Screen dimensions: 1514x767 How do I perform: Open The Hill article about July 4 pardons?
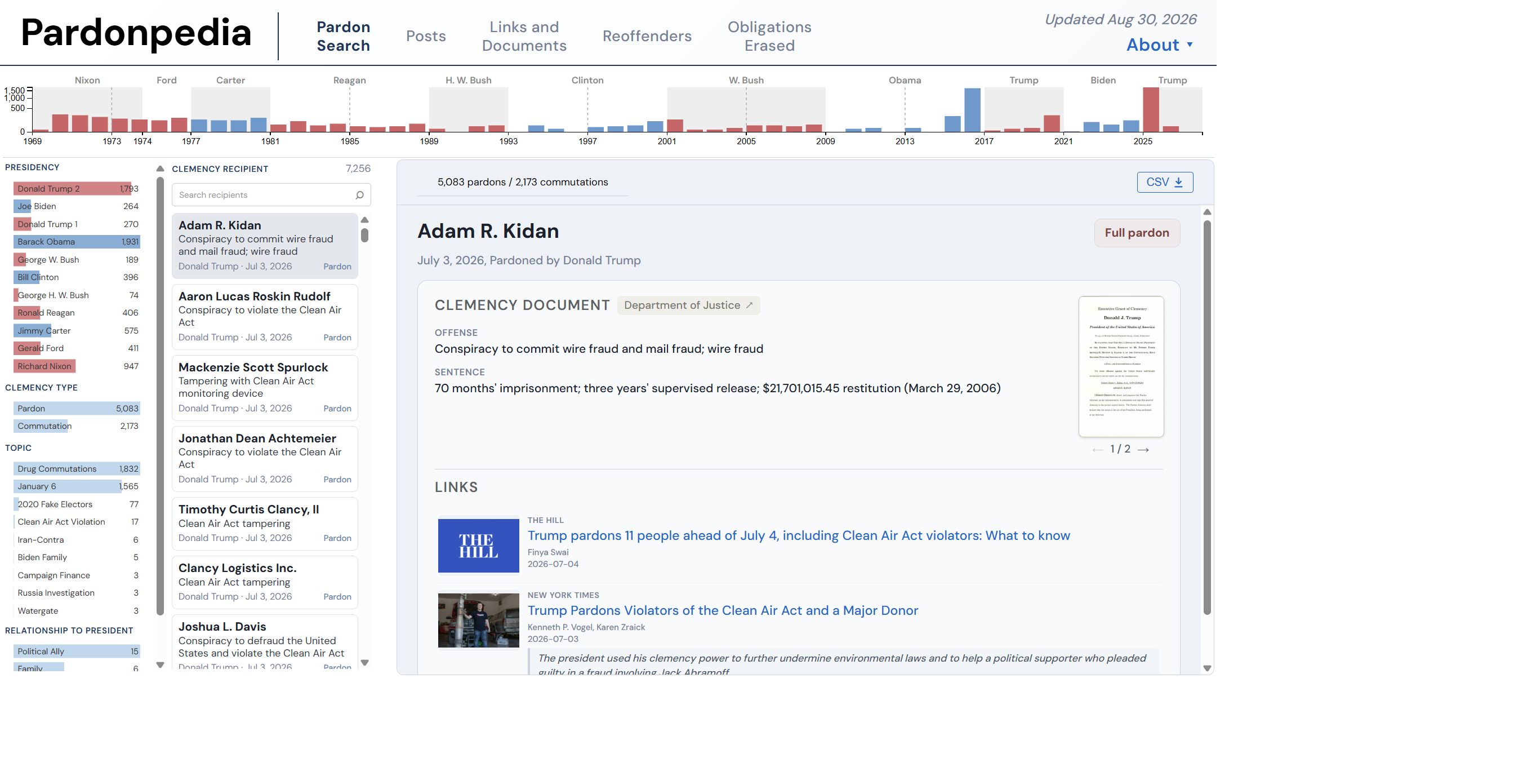pyautogui.click(x=799, y=536)
